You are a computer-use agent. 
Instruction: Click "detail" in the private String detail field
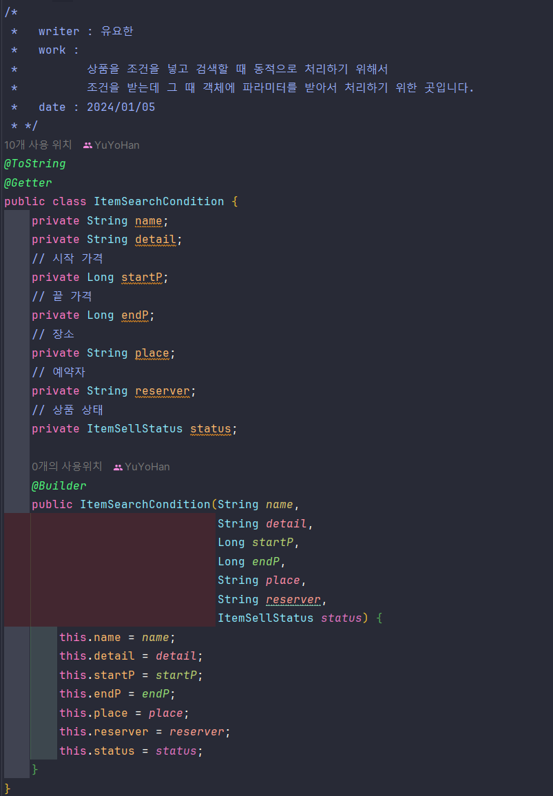(156, 240)
